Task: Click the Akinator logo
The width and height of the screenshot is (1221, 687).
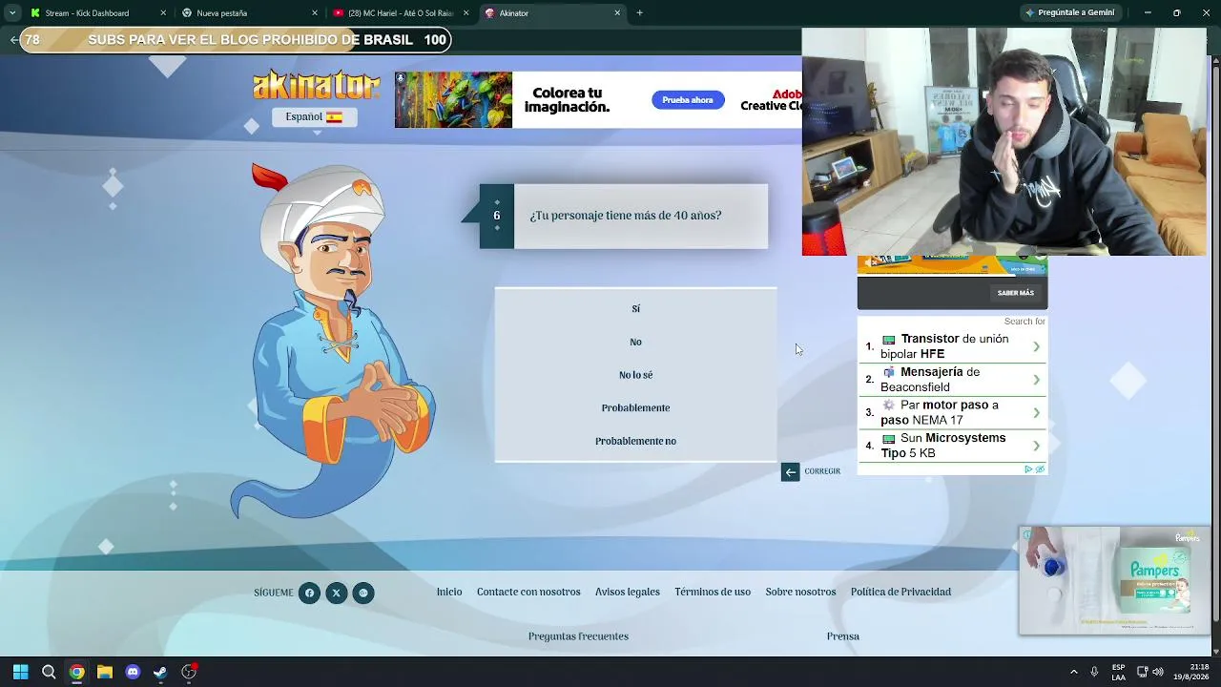Action: (x=316, y=85)
